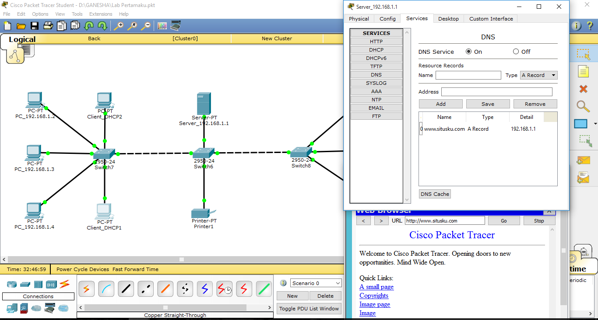Select the Add Simple PDU envelope tool
The width and height of the screenshot is (598, 320).
click(x=583, y=160)
